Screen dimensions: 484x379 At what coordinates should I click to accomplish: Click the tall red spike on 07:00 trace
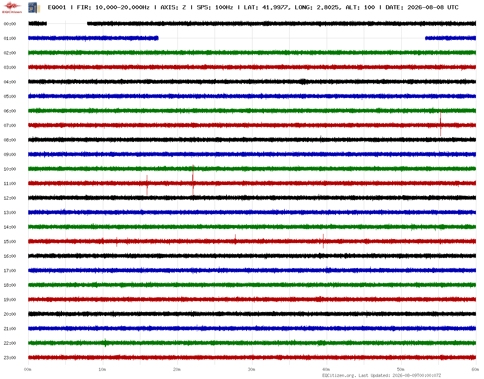440,123
